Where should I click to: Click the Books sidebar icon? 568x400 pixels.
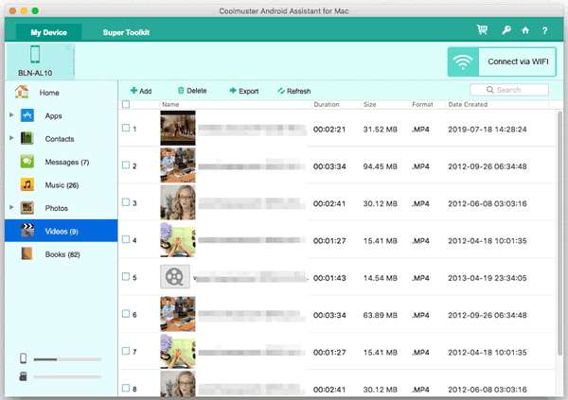[x=27, y=253]
